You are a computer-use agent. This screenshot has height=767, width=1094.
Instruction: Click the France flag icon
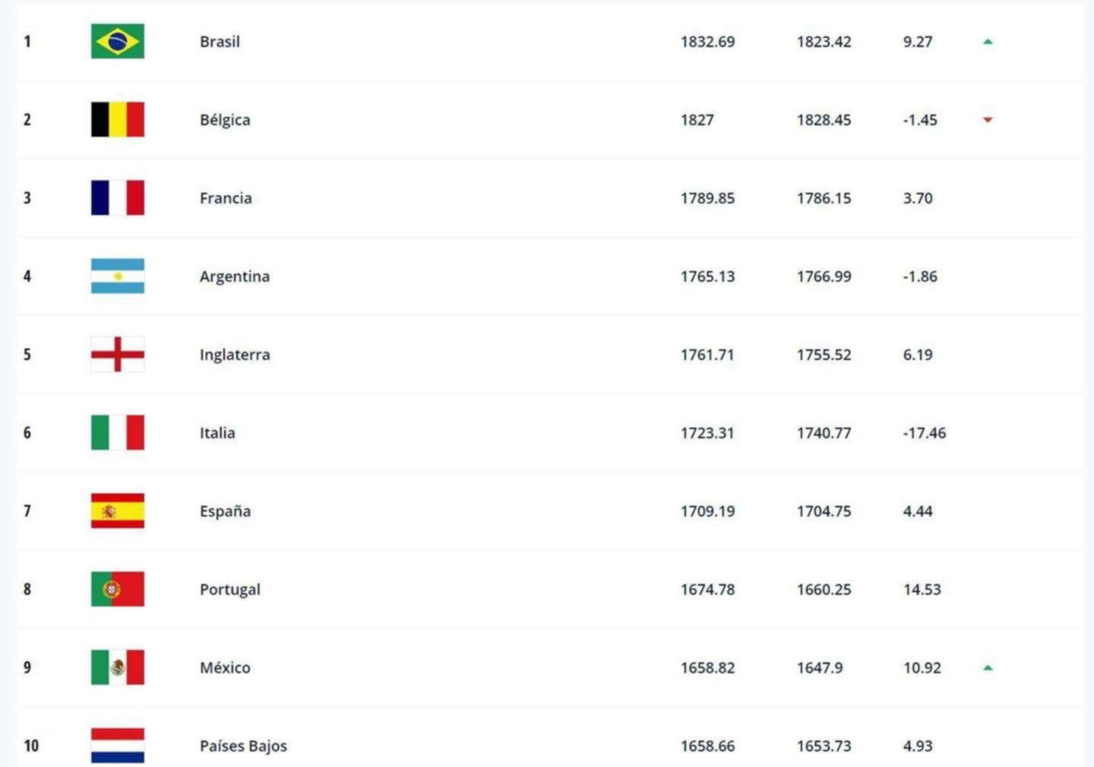(x=117, y=197)
